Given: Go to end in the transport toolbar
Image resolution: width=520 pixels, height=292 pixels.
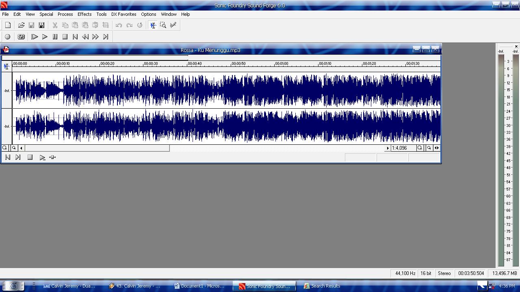Looking at the screenshot, I should click(x=106, y=37).
